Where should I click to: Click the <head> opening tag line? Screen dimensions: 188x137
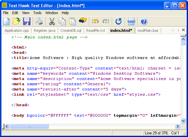click(x=19, y=52)
